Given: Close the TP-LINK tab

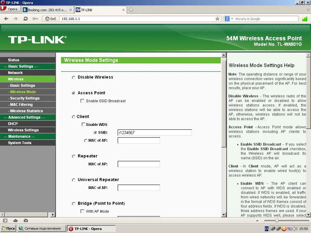Looking at the screenshot, I should point(123,10).
